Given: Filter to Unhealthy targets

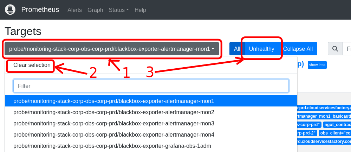Looking at the screenshot, I should coord(261,49).
